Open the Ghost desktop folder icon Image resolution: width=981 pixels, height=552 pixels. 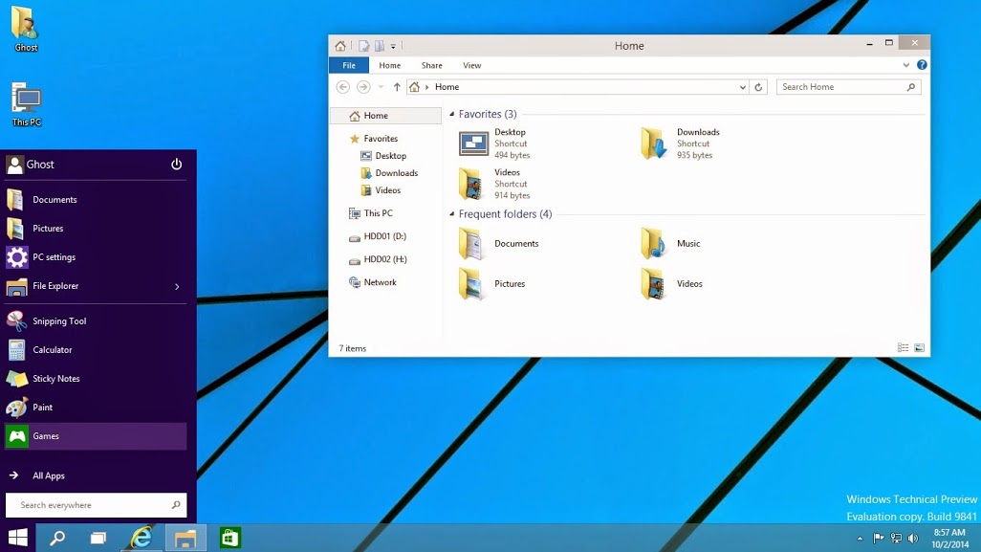pyautogui.click(x=25, y=29)
